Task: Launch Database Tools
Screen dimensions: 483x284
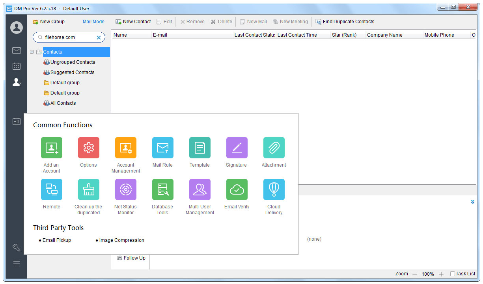Action: 162,189
